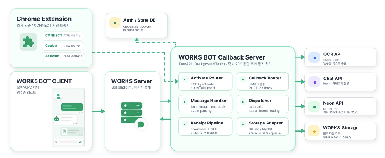Click the user avatar icon in chat mockup

(x=59, y=96)
